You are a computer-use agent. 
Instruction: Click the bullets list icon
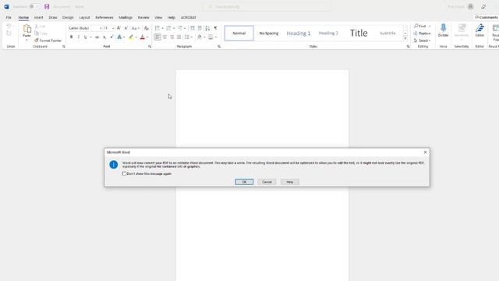pos(157,28)
